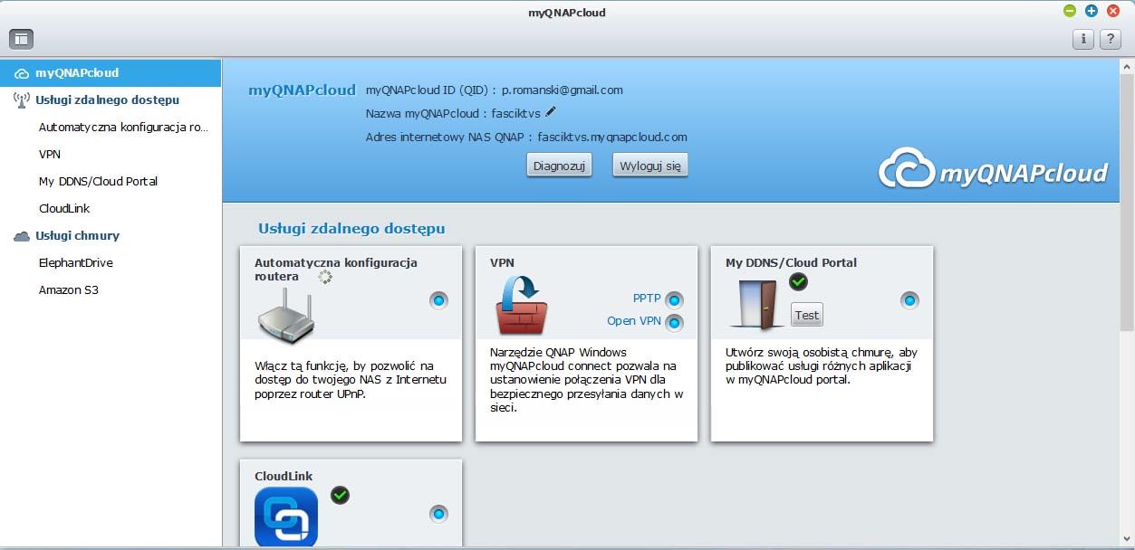Toggle the PPTP VPN switch
Image resolution: width=1135 pixels, height=550 pixels.
(674, 300)
